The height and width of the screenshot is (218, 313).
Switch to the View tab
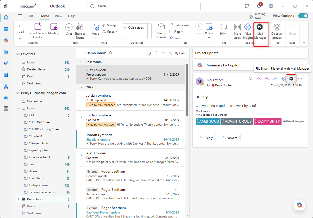point(58,16)
